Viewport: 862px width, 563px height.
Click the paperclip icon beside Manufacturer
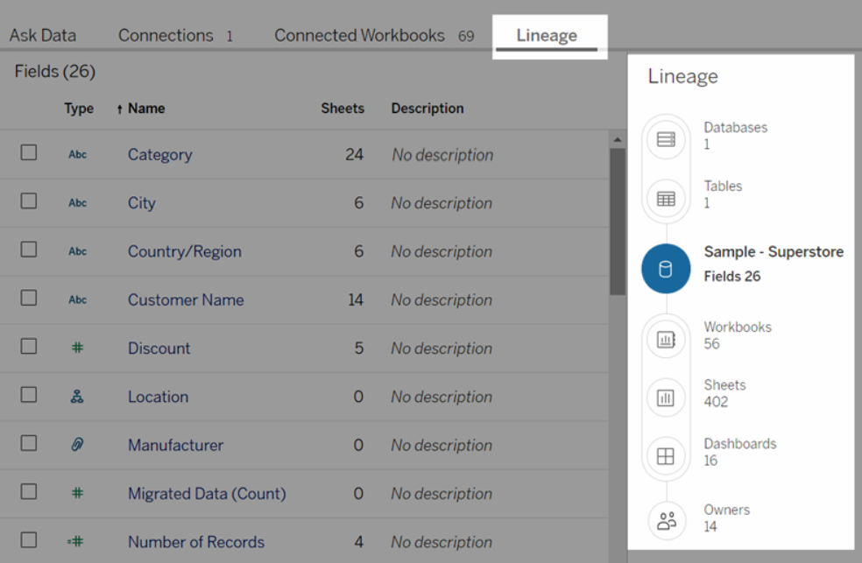coord(78,445)
